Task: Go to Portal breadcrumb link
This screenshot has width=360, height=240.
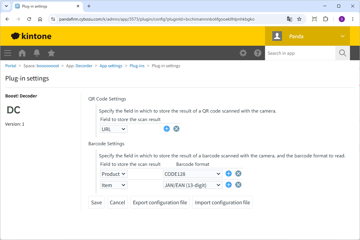Action: click(x=11, y=66)
